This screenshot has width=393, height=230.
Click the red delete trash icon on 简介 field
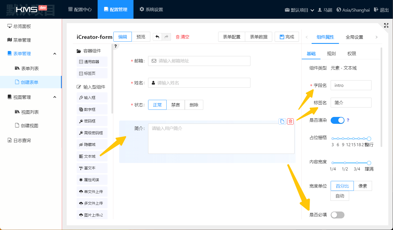pyautogui.click(x=290, y=121)
